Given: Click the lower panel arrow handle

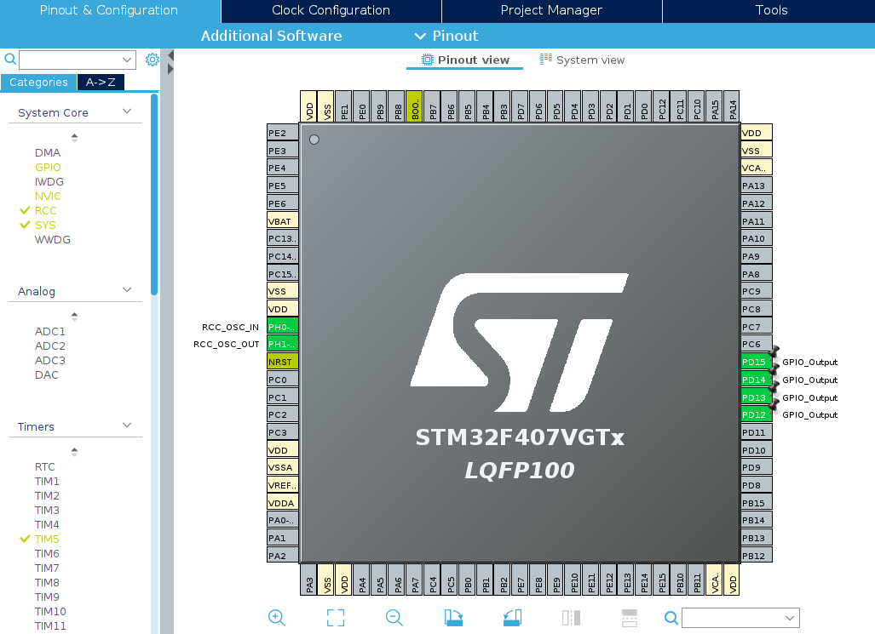Looking at the screenshot, I should click(x=170, y=69).
